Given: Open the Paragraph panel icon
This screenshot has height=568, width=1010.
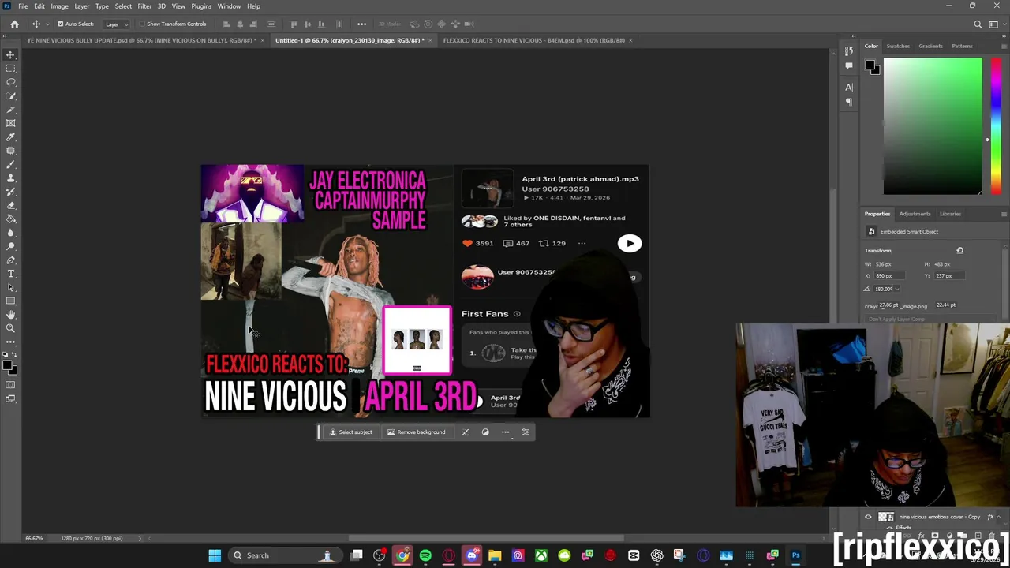Looking at the screenshot, I should point(849,101).
